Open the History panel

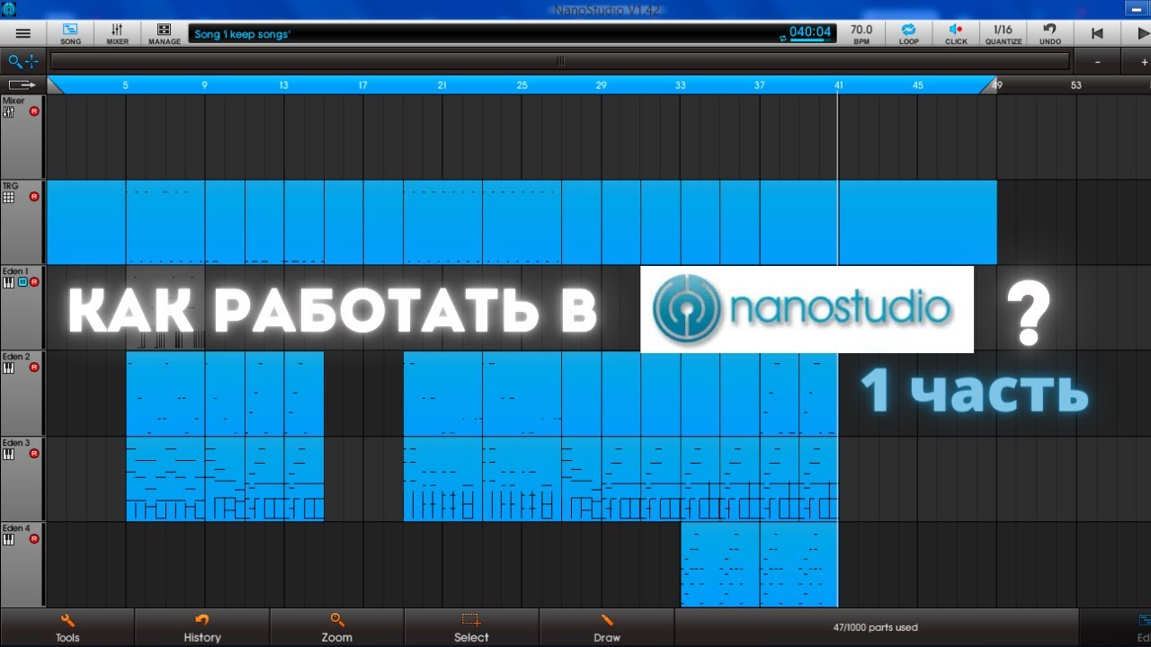point(202,627)
